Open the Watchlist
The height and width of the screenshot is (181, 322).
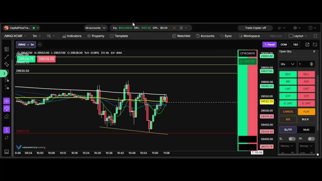[181, 36]
